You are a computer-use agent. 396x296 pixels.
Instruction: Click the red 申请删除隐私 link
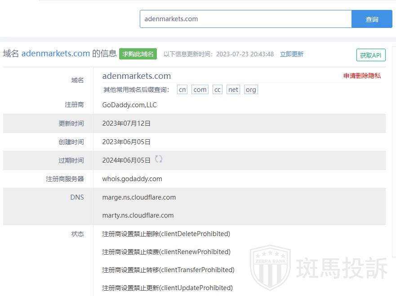pyautogui.click(x=362, y=76)
